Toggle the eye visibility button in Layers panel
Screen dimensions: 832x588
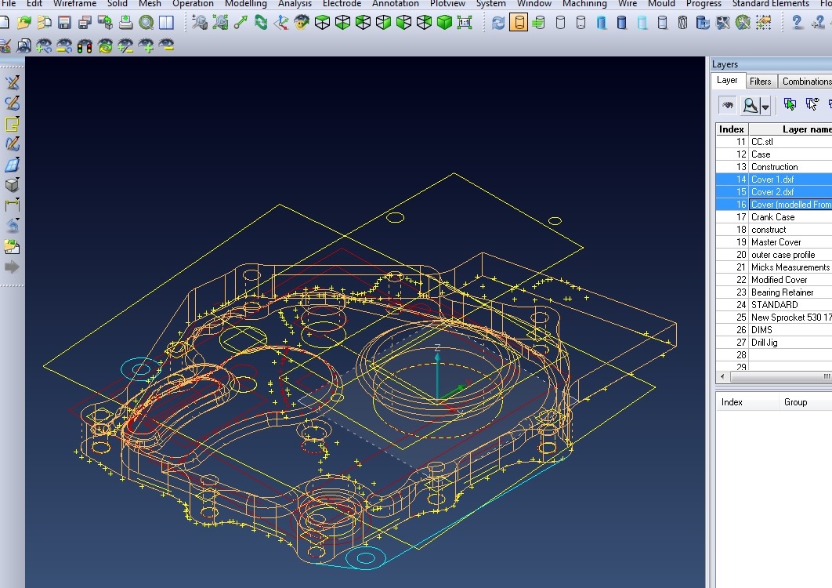(x=728, y=105)
